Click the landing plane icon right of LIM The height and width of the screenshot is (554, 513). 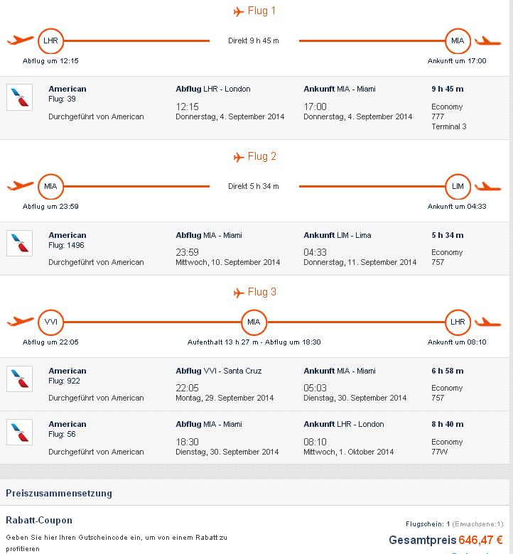(488, 187)
